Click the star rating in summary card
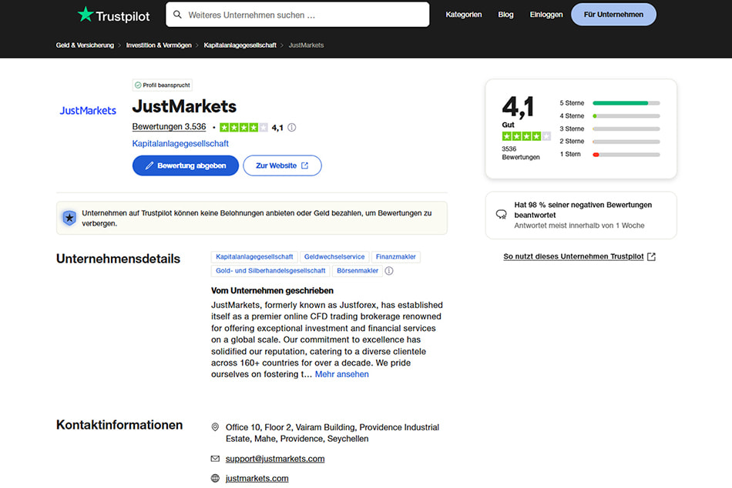 pyautogui.click(x=526, y=136)
